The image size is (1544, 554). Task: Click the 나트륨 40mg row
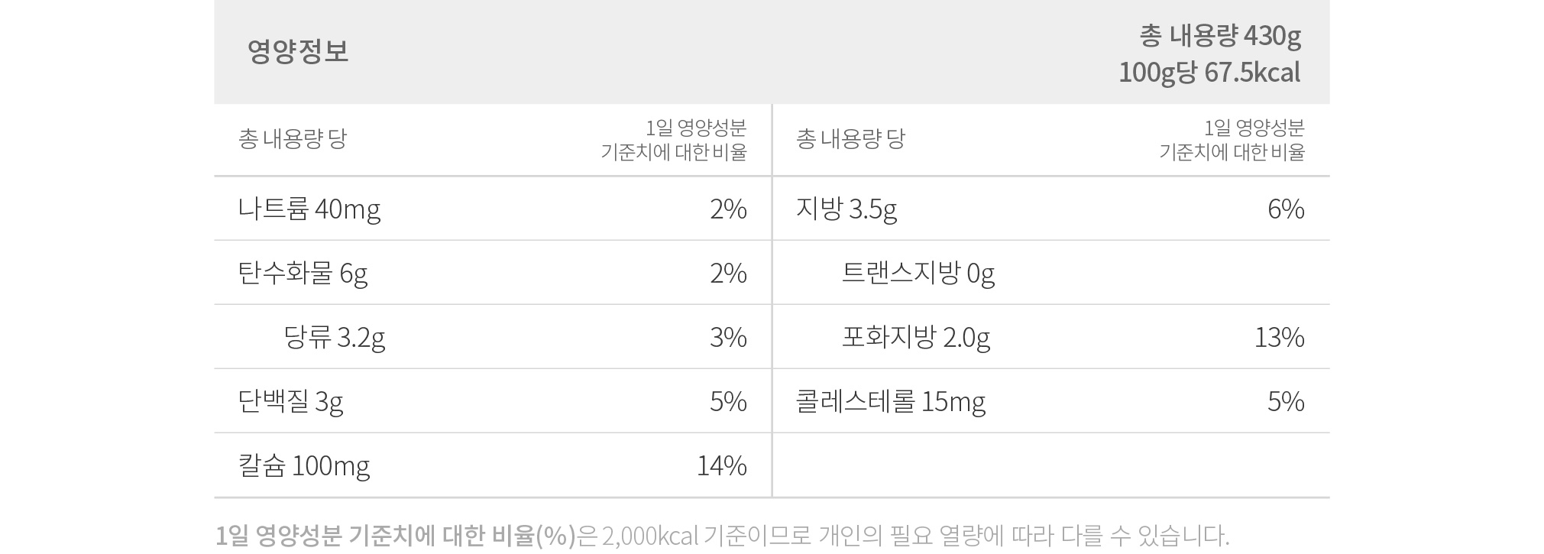(493, 209)
